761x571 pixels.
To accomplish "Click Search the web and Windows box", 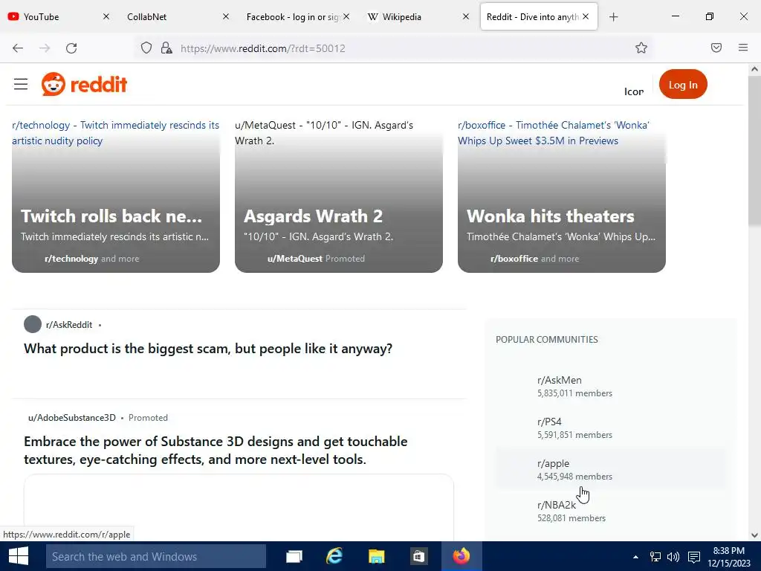I will [x=156, y=556].
